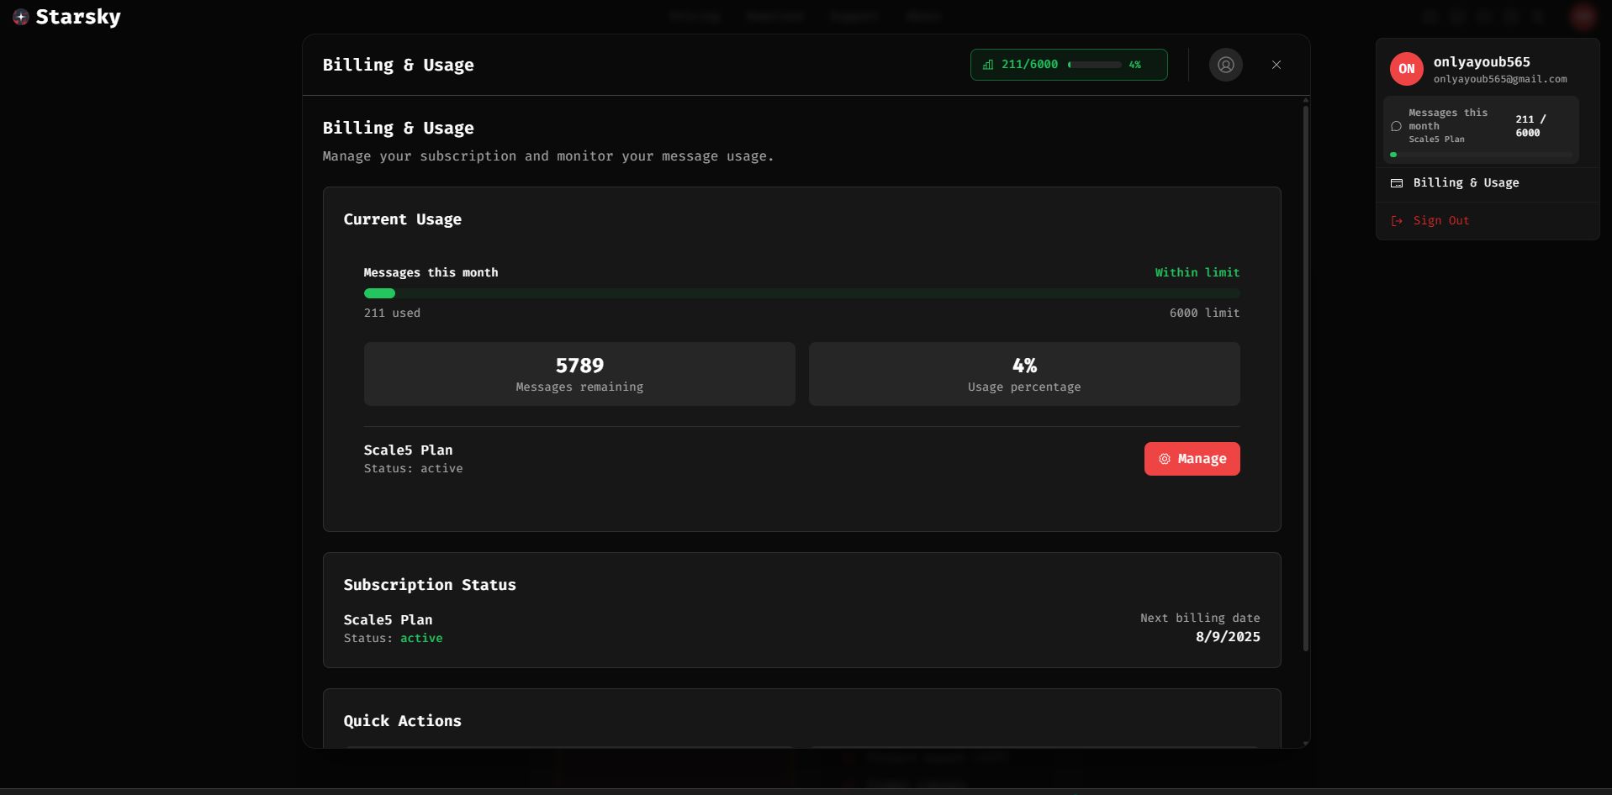Open the user profile icon in header
Image resolution: width=1612 pixels, height=795 pixels.
coord(1225,65)
